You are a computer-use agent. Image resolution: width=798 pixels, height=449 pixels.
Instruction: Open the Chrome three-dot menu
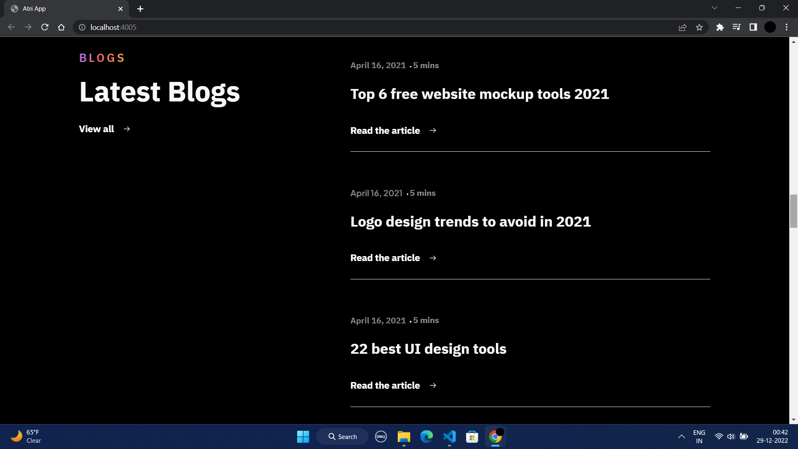pos(786,27)
